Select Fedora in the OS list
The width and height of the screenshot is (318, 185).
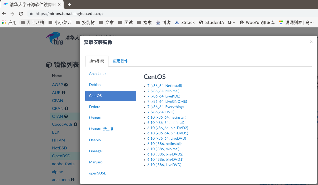pyautogui.click(x=111, y=107)
